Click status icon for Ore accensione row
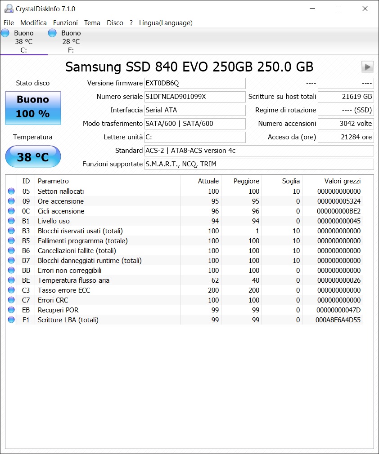Viewport: 379px width, 454px height. tap(11, 201)
